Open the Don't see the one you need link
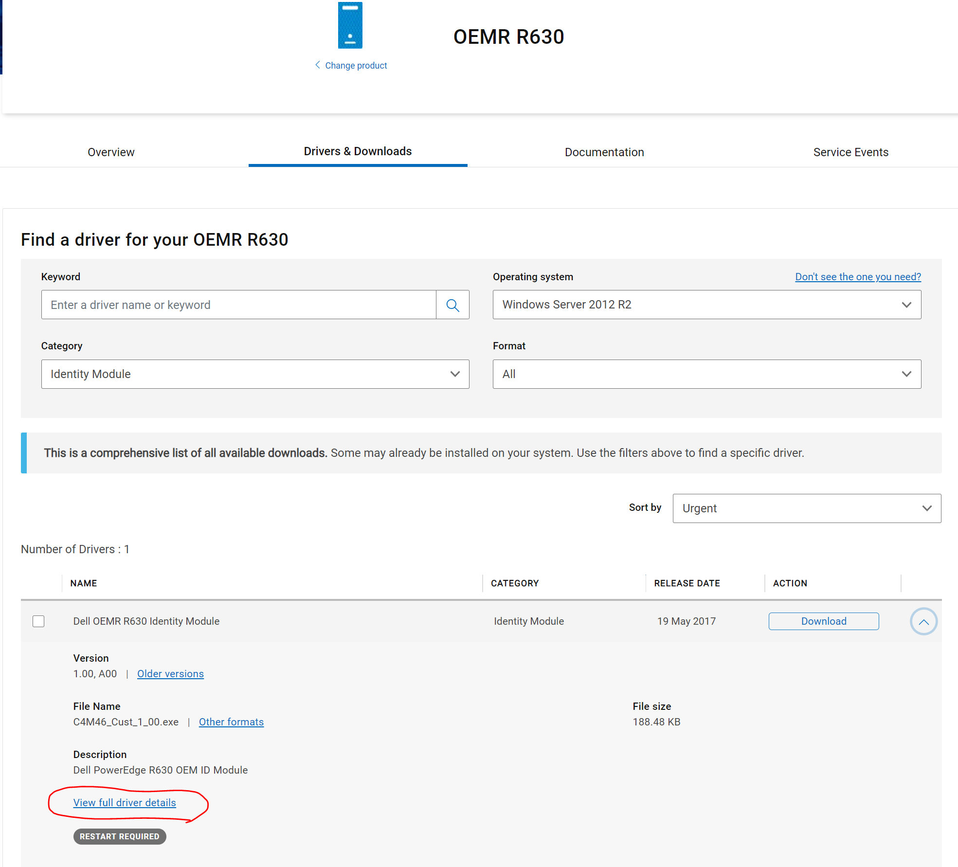Image resolution: width=958 pixels, height=867 pixels. click(858, 277)
